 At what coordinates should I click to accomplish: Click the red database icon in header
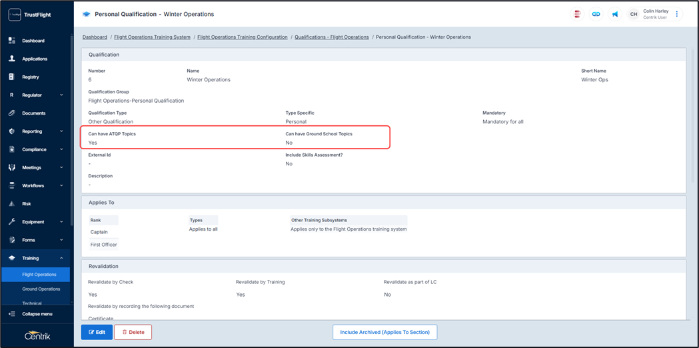click(577, 14)
